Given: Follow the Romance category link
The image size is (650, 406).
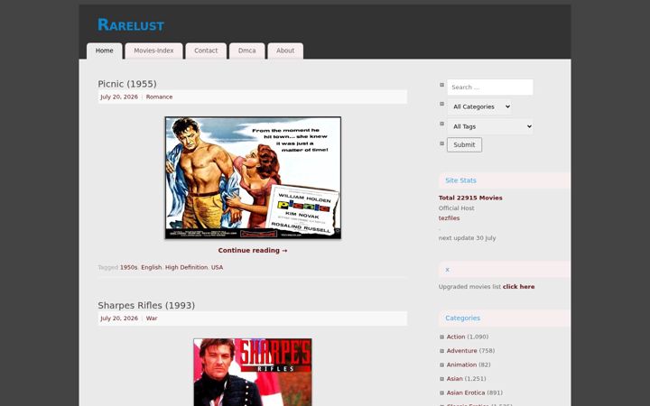Looking at the screenshot, I should tap(159, 97).
